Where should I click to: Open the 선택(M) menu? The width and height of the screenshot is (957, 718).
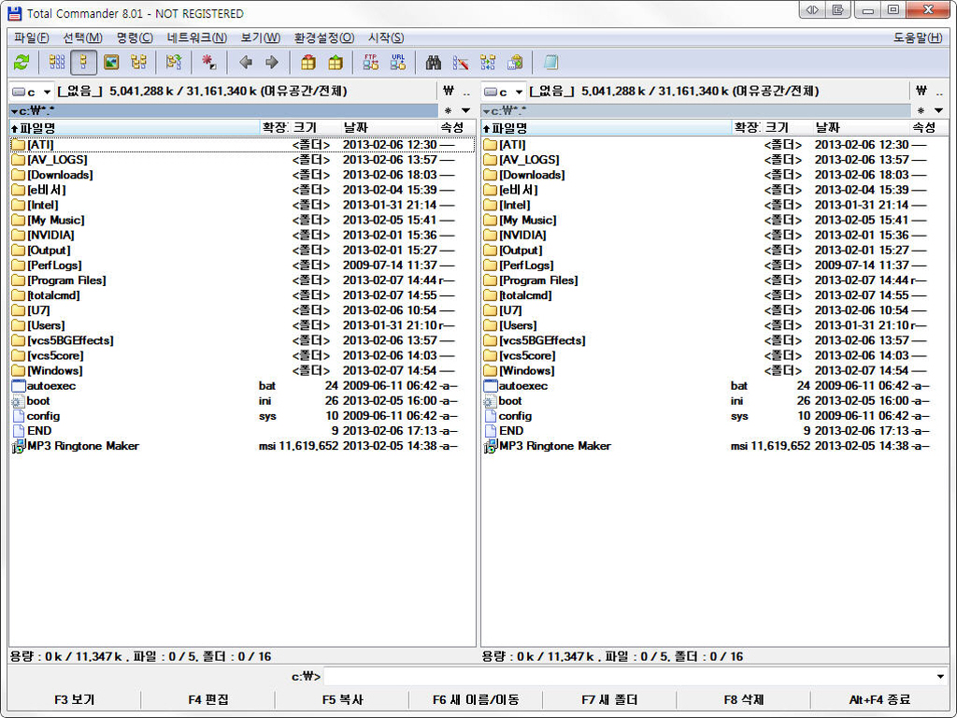pos(82,37)
